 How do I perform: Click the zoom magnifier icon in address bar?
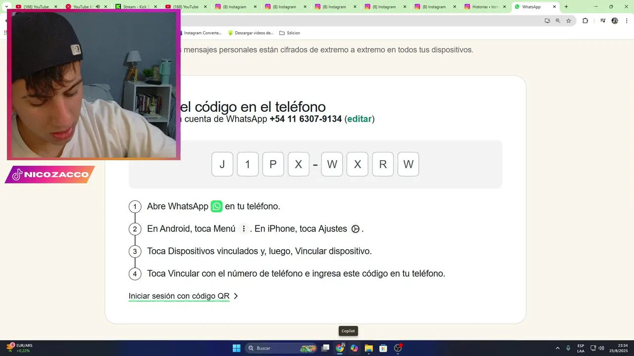pyautogui.click(x=558, y=21)
